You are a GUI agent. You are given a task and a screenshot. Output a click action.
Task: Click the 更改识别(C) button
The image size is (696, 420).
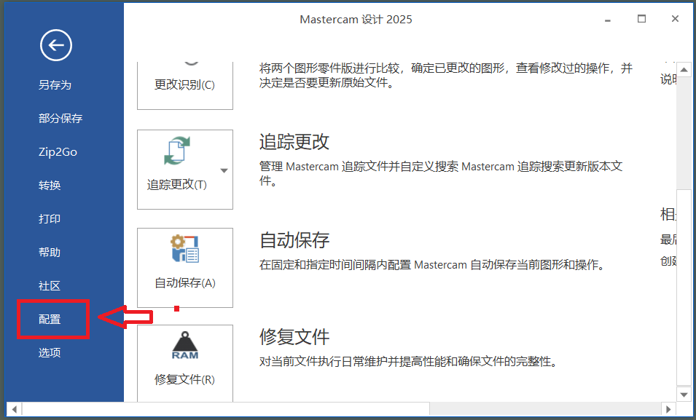coord(184,84)
